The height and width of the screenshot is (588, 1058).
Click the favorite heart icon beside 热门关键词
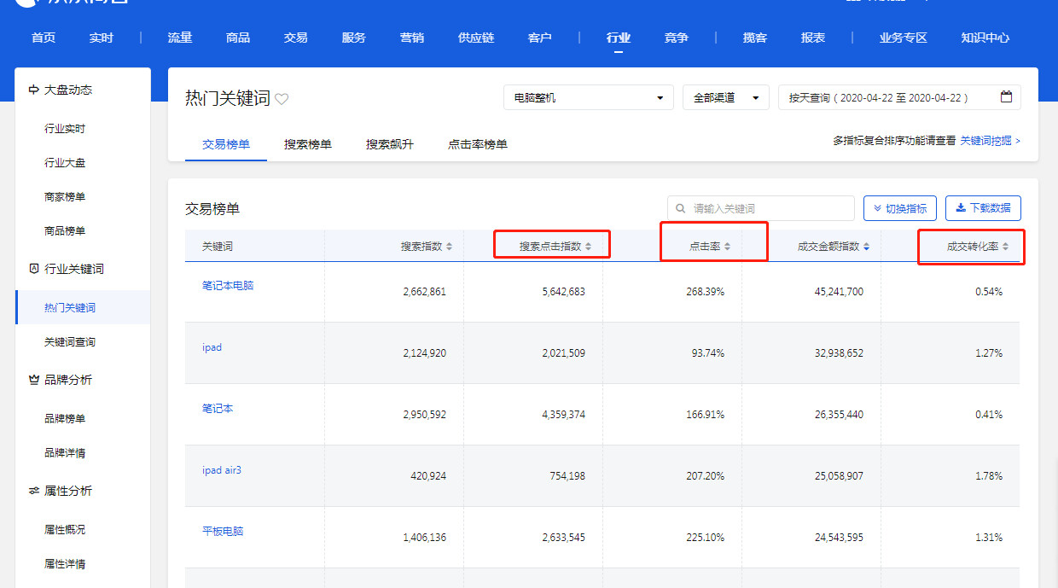tap(282, 99)
